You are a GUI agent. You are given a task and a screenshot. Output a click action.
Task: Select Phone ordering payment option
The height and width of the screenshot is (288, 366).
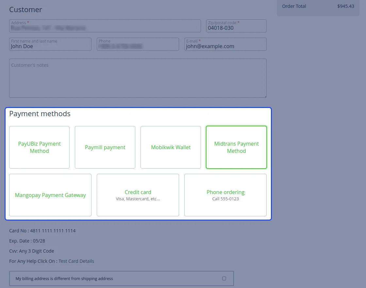point(225,195)
